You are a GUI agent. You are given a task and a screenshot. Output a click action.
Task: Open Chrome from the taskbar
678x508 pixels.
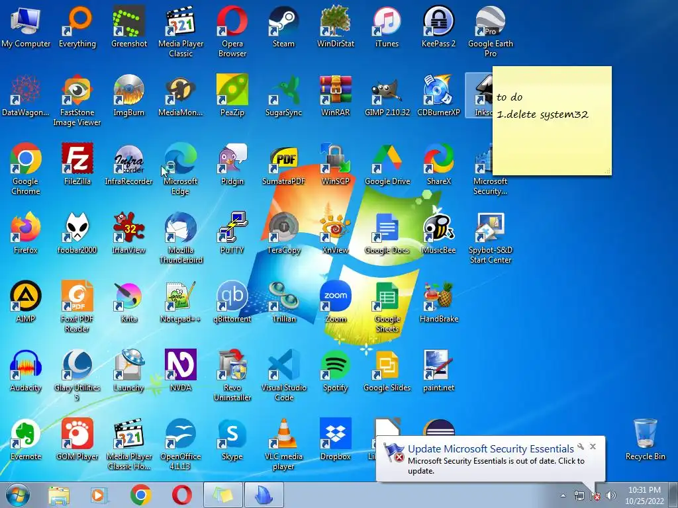(x=140, y=495)
